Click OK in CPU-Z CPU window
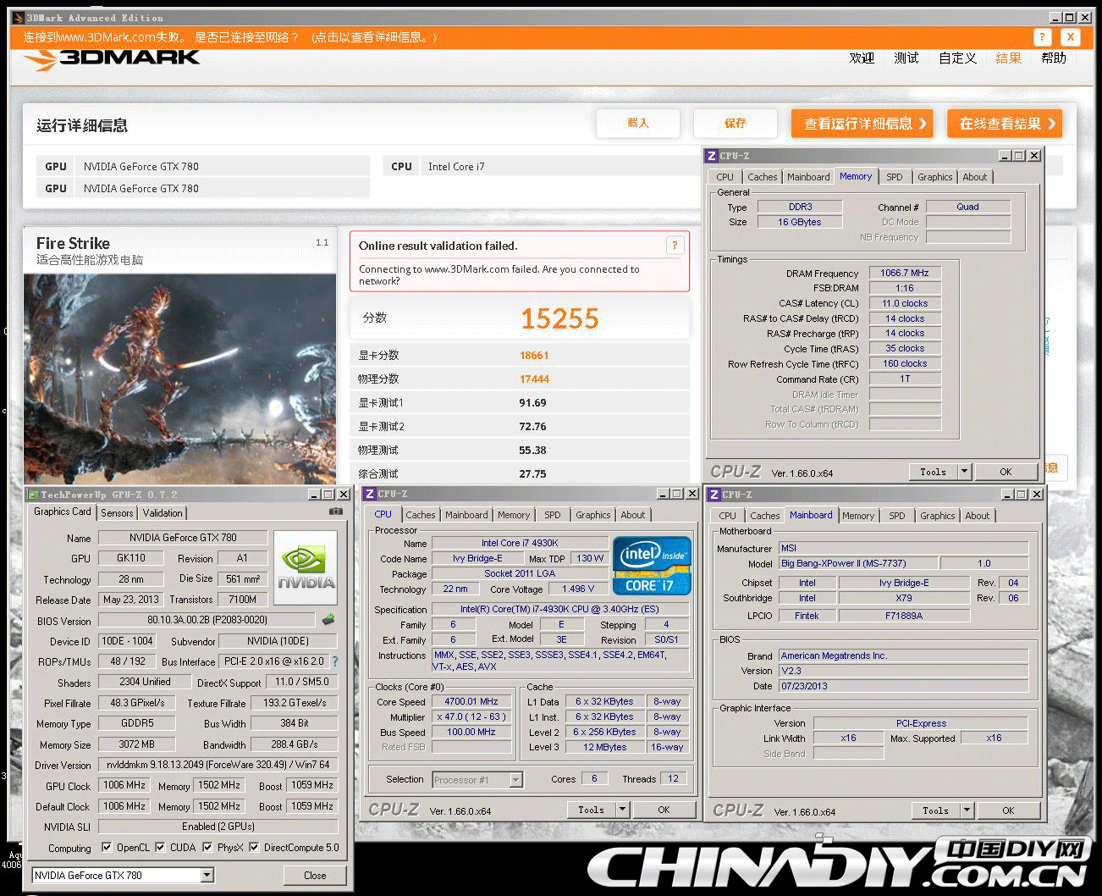Viewport: 1102px width, 896px height. tap(664, 810)
